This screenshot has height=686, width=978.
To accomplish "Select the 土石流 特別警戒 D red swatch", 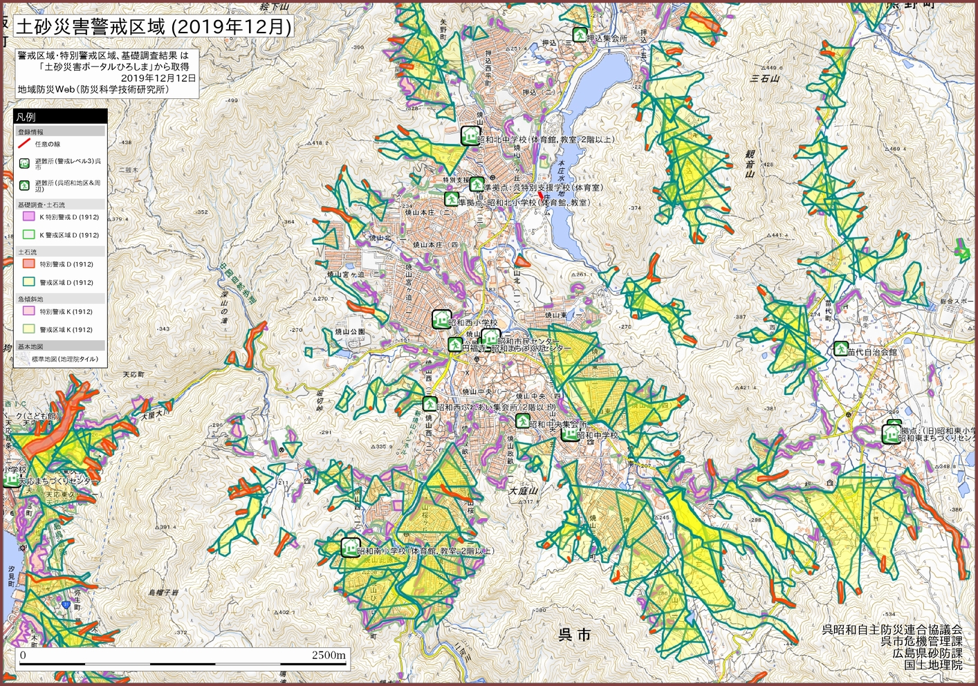I will [28, 264].
